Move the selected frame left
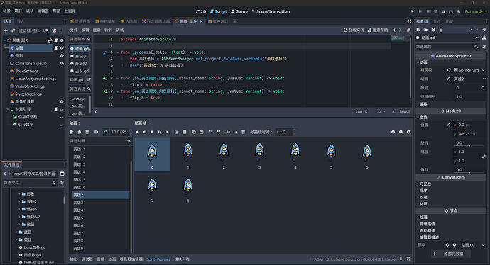 228,132
